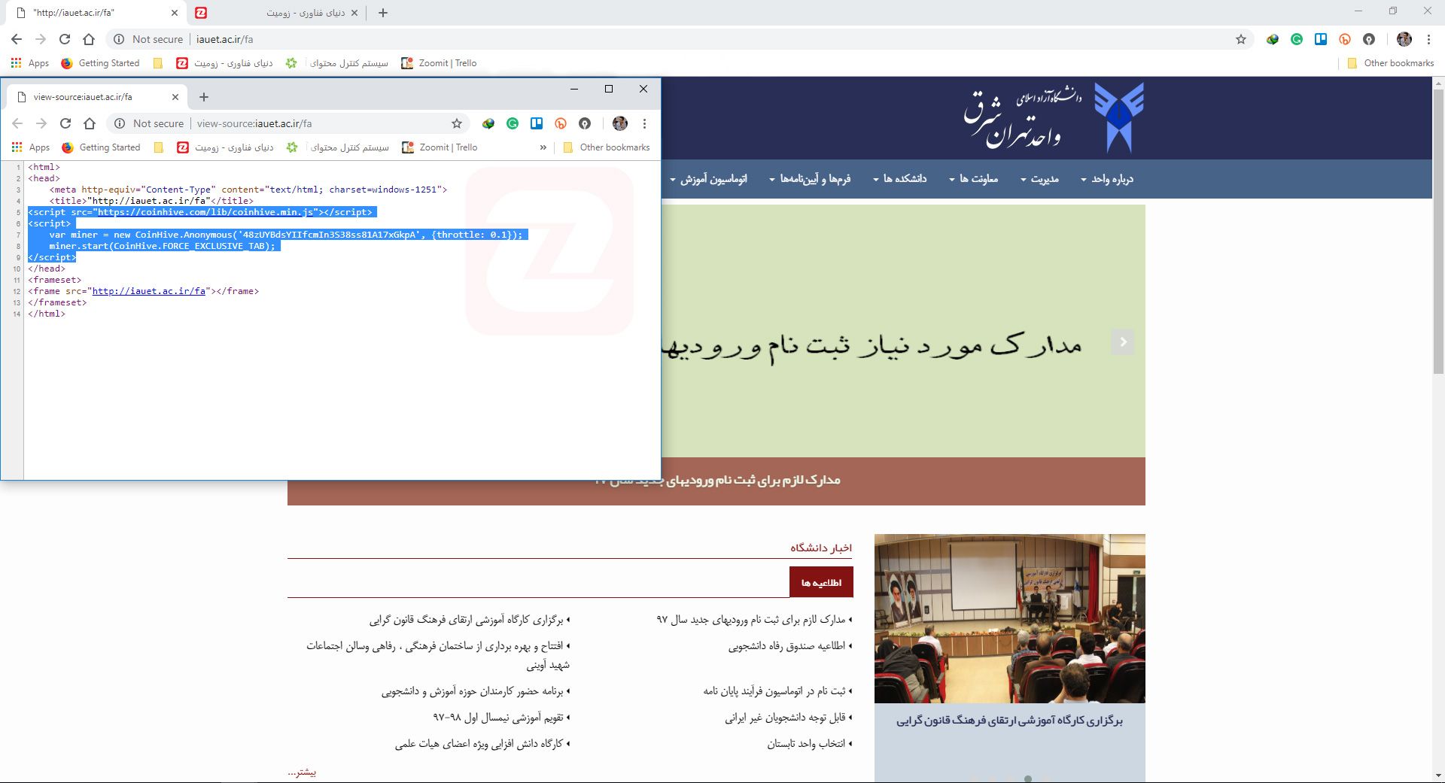Click بیشتر... more news link

point(302,772)
